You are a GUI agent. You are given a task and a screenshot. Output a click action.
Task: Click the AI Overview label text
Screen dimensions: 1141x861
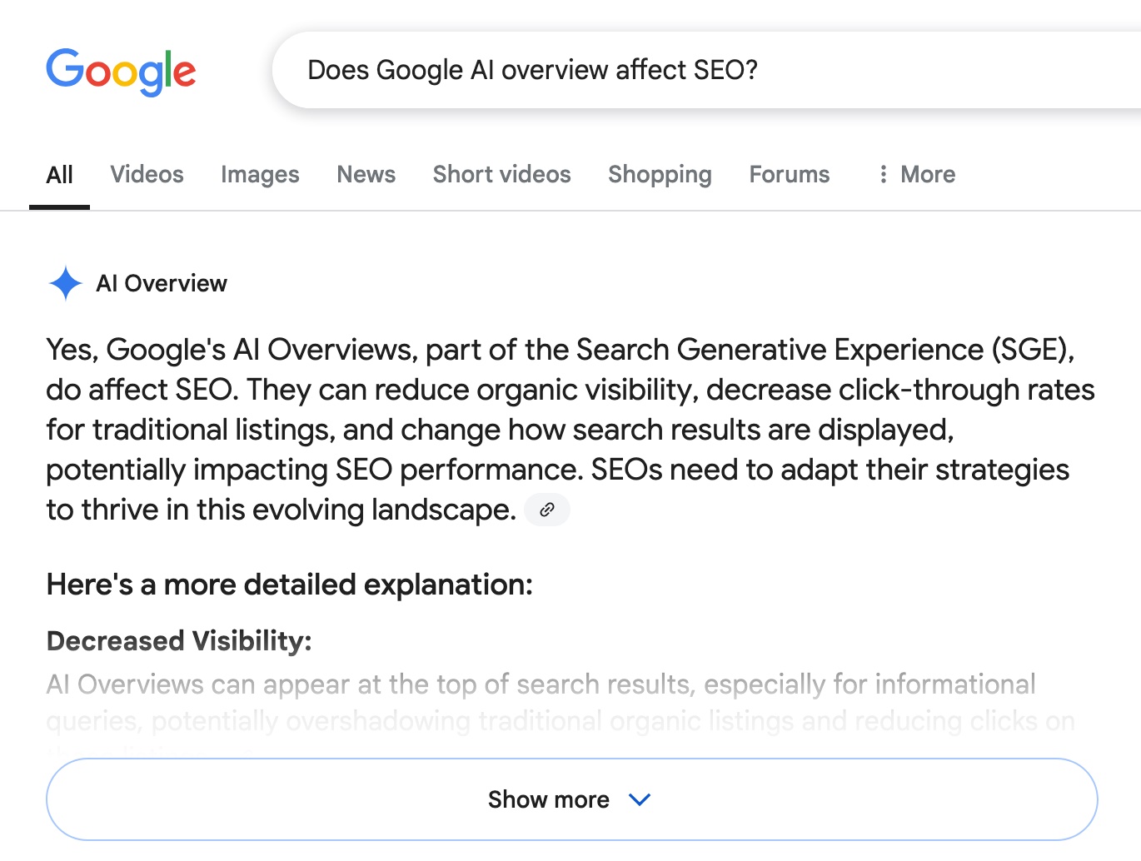pos(162,283)
